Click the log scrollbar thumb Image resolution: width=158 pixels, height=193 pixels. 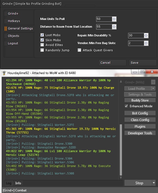click(x=121, y=150)
